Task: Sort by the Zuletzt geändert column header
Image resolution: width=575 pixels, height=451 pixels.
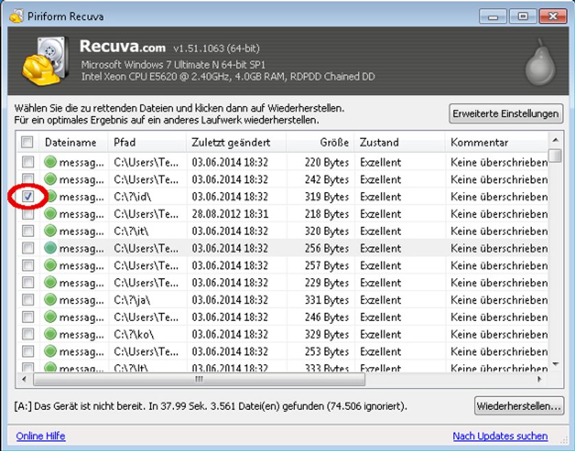Action: [x=236, y=142]
